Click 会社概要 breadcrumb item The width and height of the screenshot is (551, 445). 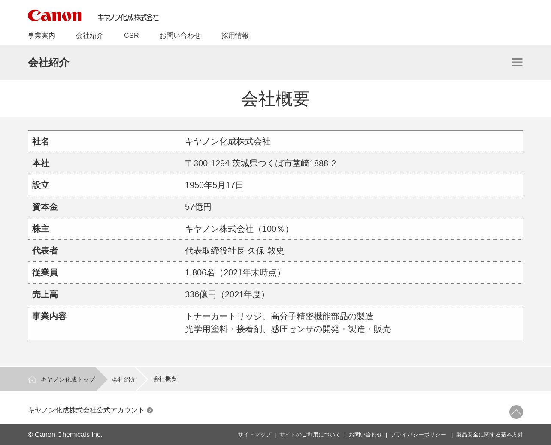[x=165, y=379]
